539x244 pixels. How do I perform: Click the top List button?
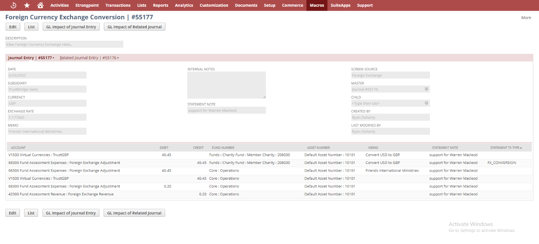pyautogui.click(x=31, y=27)
